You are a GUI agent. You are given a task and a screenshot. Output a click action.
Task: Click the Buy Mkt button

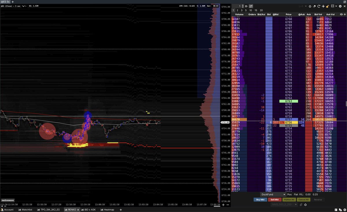pyautogui.click(x=261, y=200)
